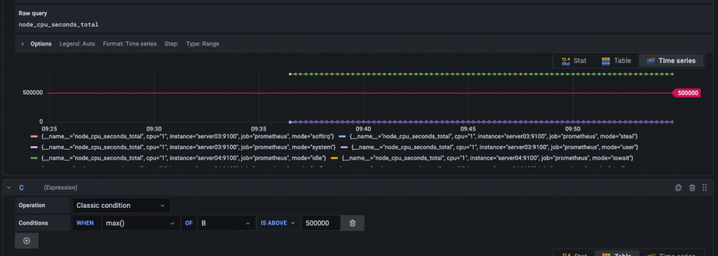718x256 pixels.
Task: Click the Stat chart icon
Action: [x=566, y=61]
